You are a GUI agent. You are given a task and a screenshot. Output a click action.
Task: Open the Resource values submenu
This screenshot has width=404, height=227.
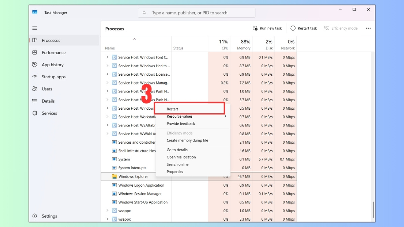coord(179,116)
